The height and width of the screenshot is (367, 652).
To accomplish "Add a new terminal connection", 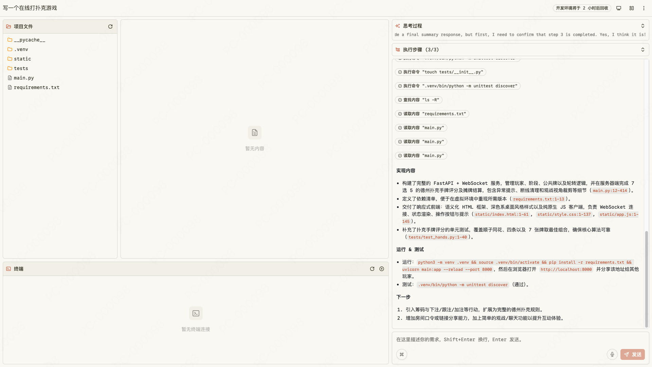I will point(382,269).
